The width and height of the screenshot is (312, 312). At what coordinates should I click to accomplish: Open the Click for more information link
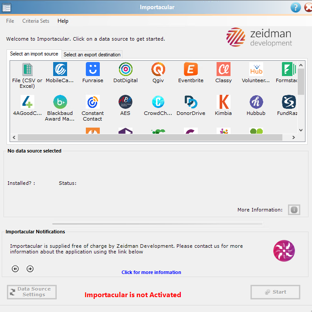[151, 272]
